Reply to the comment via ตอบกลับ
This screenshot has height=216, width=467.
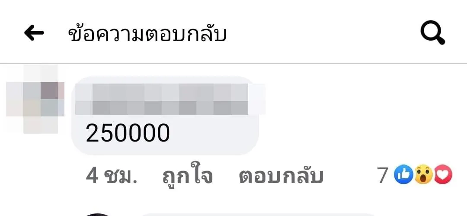[281, 176]
